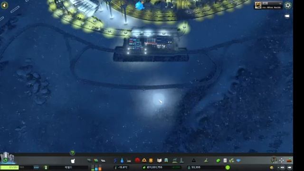Open the Chirper blue bird
304x171 pixels.
pos(140,5)
